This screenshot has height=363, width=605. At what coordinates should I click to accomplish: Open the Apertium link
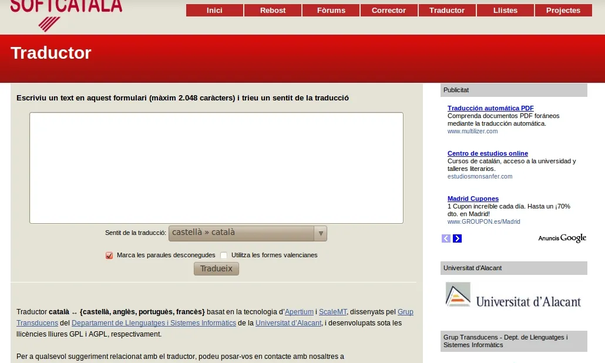[x=299, y=312]
